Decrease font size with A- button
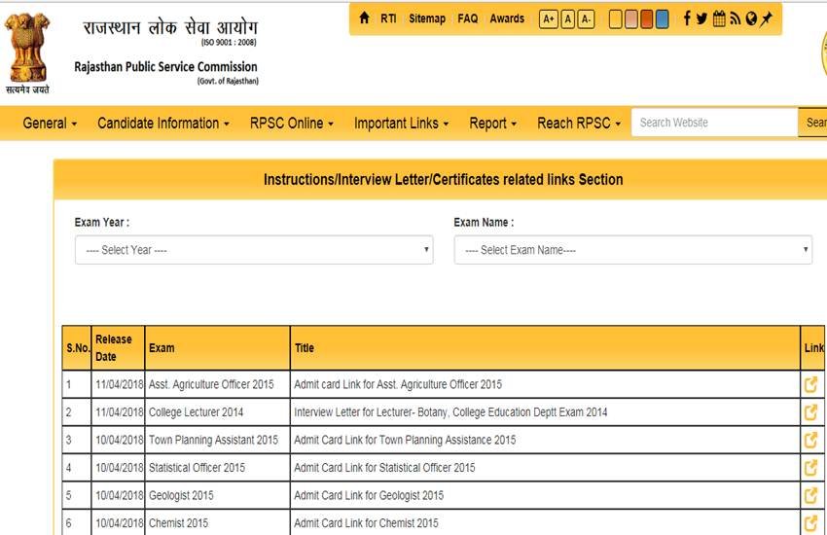The height and width of the screenshot is (535, 827). click(x=586, y=19)
